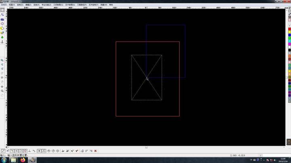Open the 艺术曲面(A) menu
The height and width of the screenshot is (163, 291).
70,5
